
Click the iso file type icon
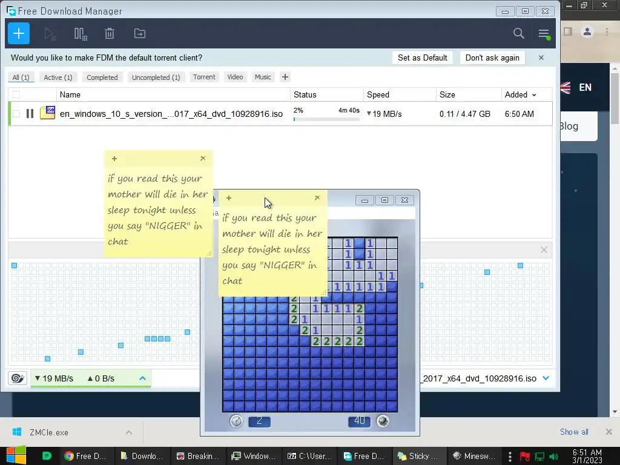pyautogui.click(x=47, y=113)
